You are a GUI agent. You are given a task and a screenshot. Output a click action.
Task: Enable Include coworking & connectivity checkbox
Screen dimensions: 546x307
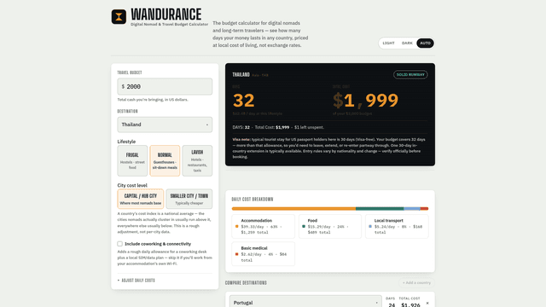click(119, 244)
